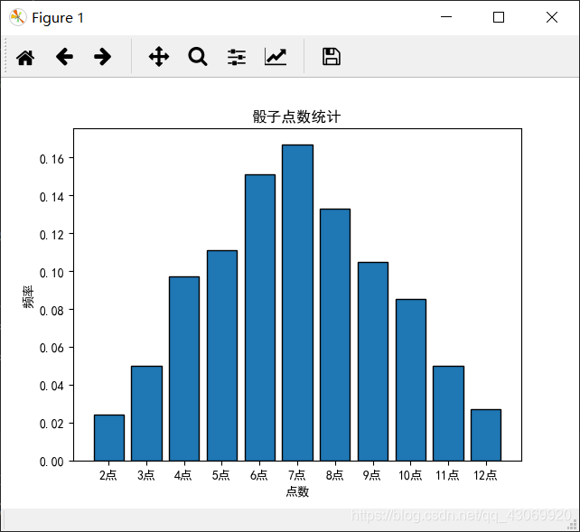Click the x-axis tick label 12点
This screenshot has width=580, height=532.
pyautogui.click(x=485, y=475)
